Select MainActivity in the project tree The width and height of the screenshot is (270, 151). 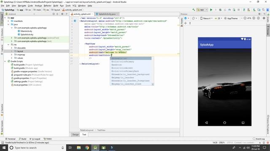26,31
